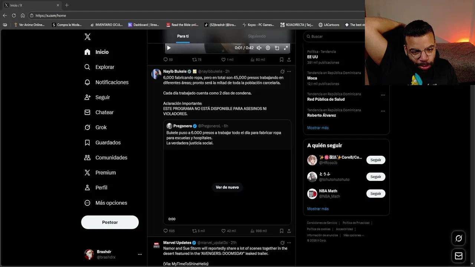
Task: Expand Más opciones in sidebar
Action: click(106, 203)
